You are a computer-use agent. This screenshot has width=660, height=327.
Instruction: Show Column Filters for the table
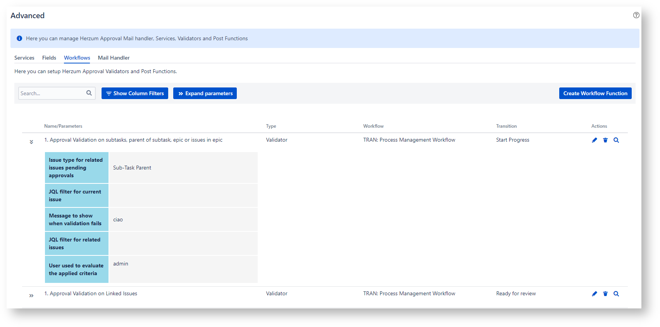point(134,93)
